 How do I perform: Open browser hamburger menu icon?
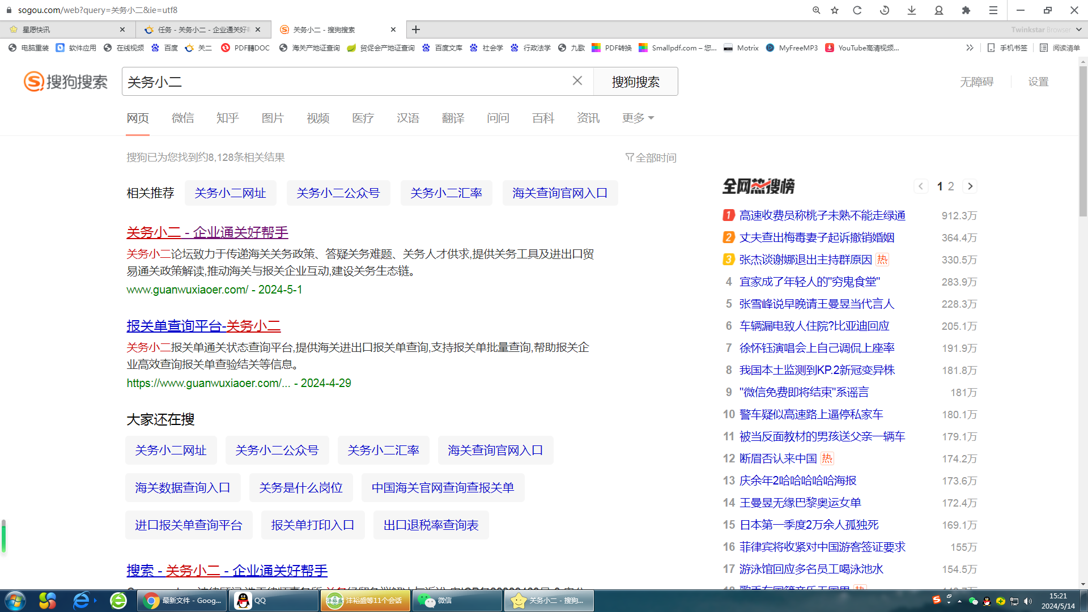point(993,10)
